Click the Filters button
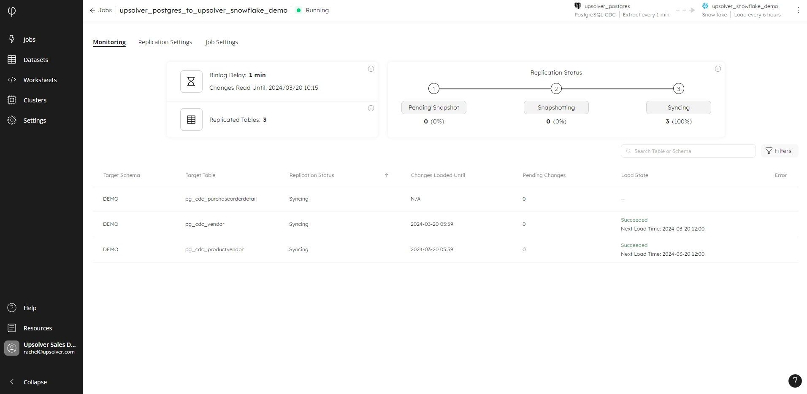This screenshot has width=807, height=394. [779, 151]
